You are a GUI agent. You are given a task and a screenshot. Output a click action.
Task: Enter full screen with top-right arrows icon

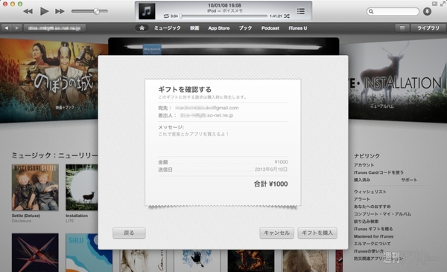(443, 4)
